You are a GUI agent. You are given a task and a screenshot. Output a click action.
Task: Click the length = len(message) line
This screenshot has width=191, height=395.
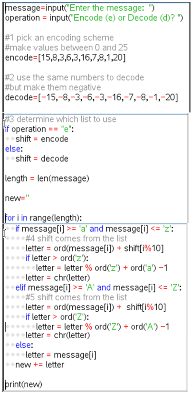47,178
